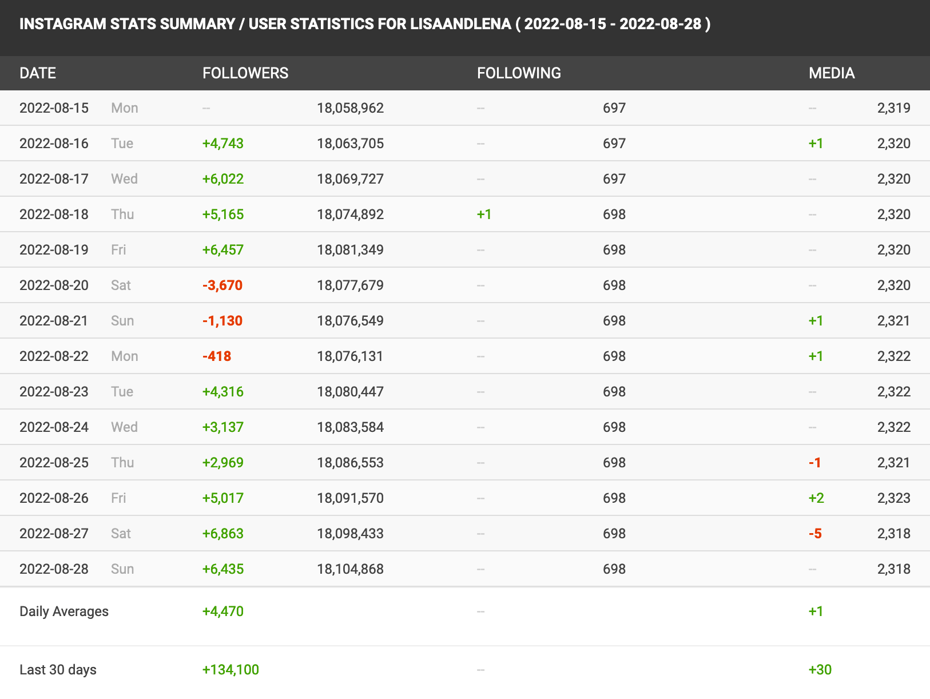Image resolution: width=930 pixels, height=699 pixels.
Task: Click follower total 18,063,705
Action: [351, 144]
